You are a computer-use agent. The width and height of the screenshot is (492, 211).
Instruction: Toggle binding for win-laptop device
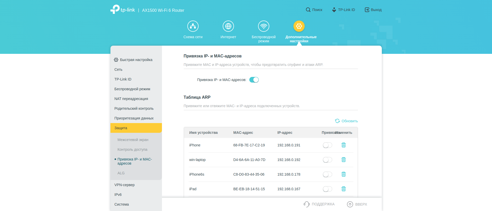[x=327, y=160]
